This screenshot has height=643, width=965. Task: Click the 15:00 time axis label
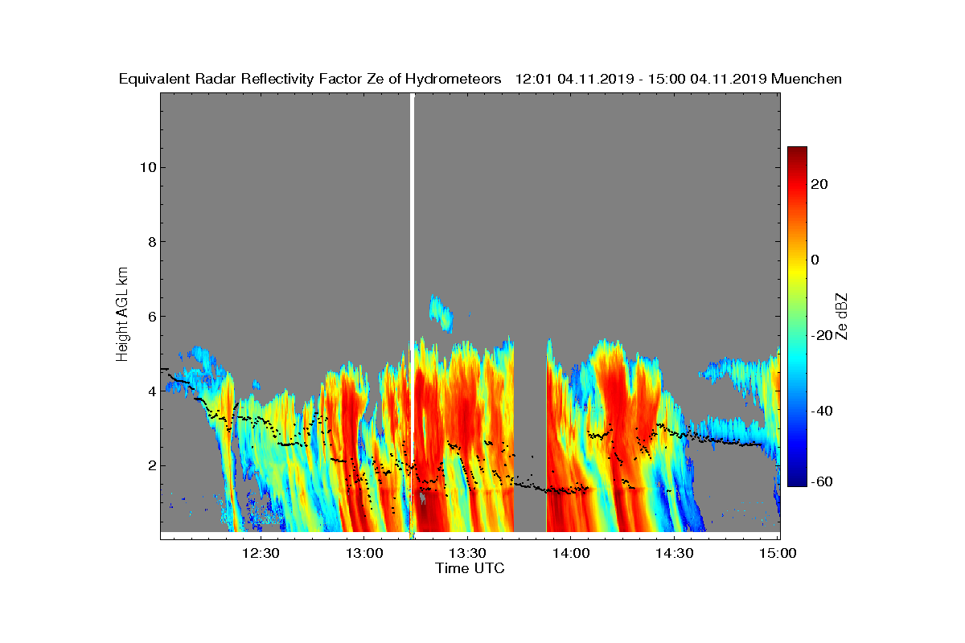tap(778, 553)
